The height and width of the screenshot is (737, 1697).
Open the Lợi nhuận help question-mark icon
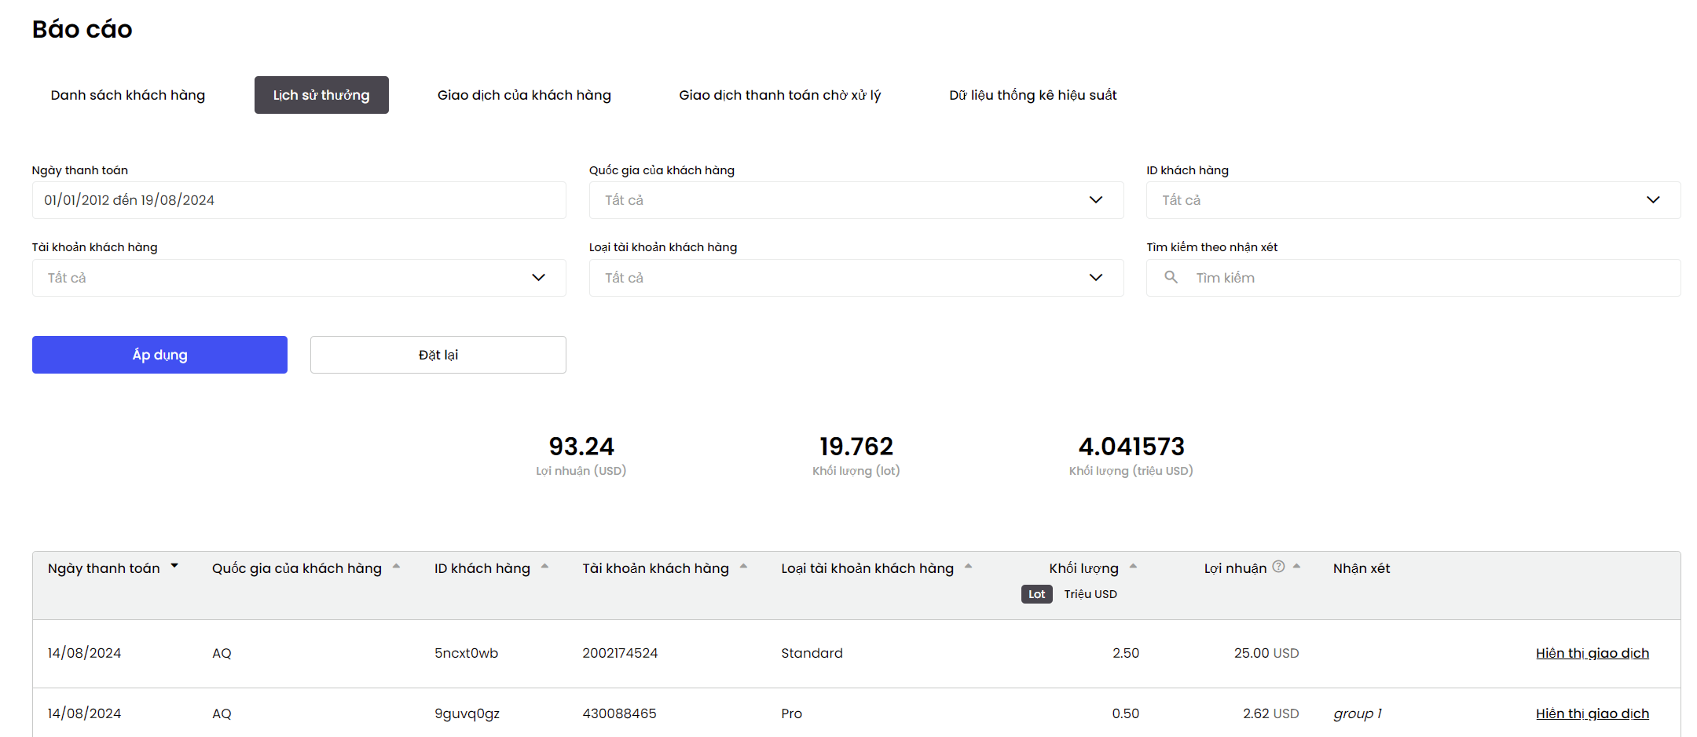[1278, 567]
